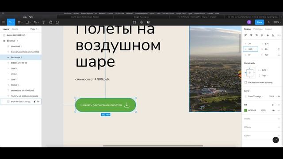This screenshot has width=283, height=159.
Task: Click the green fill color swatch
Action: point(246,110)
